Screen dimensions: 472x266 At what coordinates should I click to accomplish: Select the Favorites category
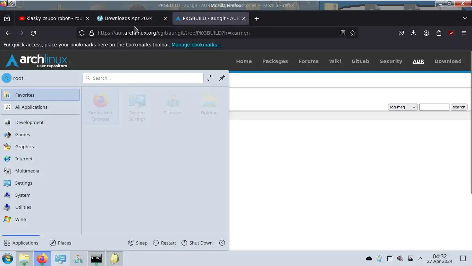point(41,95)
